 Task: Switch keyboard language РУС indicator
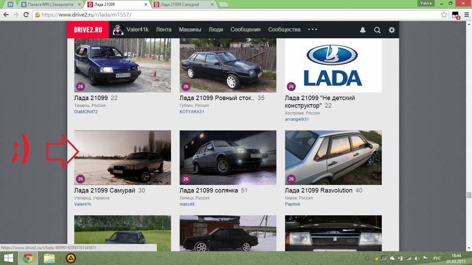point(437,259)
